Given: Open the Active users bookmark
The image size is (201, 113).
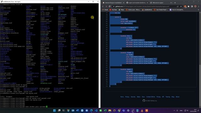Looking at the screenshot, I should point(133,10).
